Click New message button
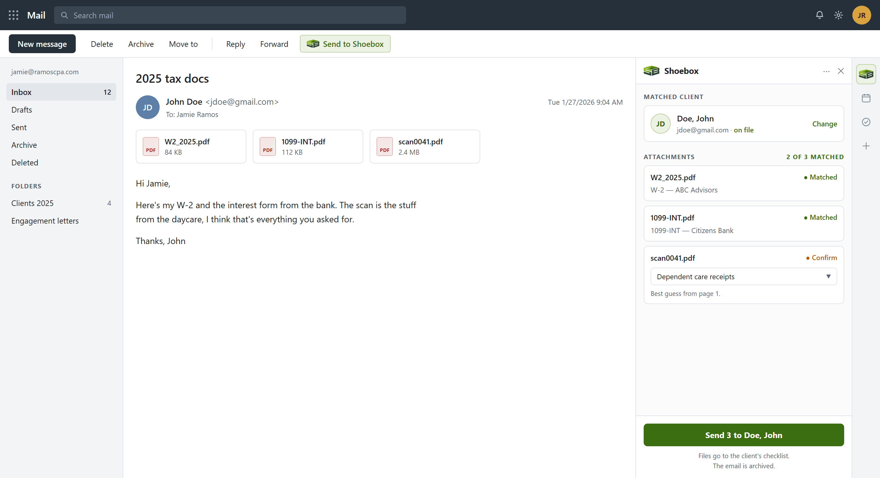The height and width of the screenshot is (478, 880). point(42,44)
